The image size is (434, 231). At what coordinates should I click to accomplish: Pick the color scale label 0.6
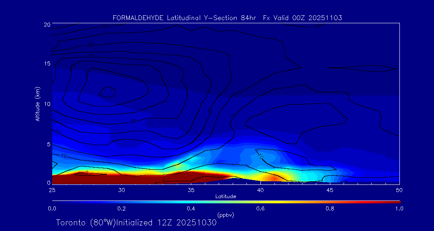point(260,209)
